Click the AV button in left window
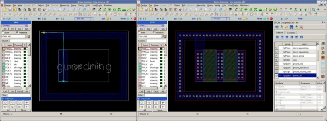 click(x=5, y=29)
